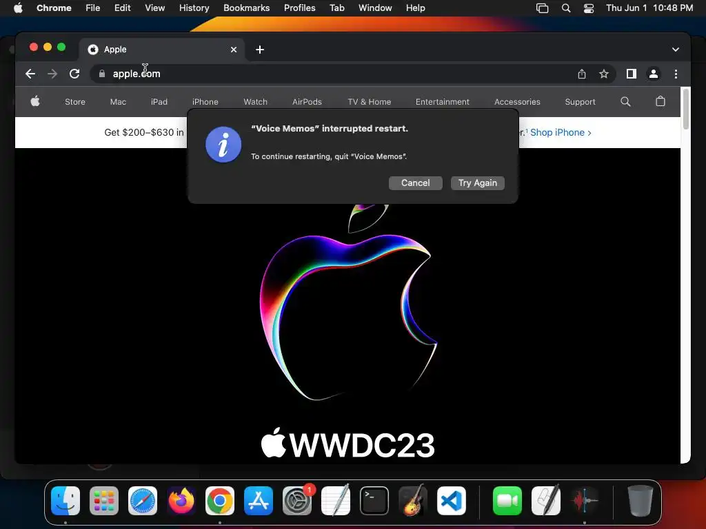The width and height of the screenshot is (706, 529).
Task: Open the Help menu
Action: [x=415, y=8]
